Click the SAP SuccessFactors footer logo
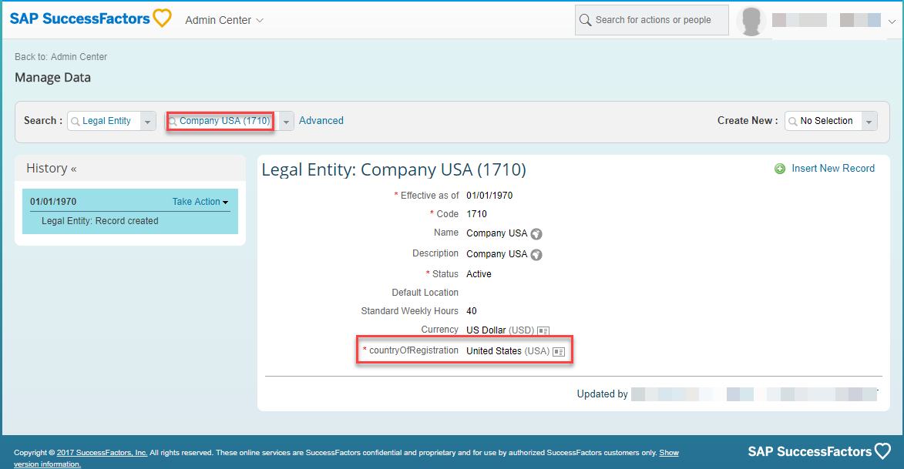Screen dimensions: 904x469 tap(819, 452)
